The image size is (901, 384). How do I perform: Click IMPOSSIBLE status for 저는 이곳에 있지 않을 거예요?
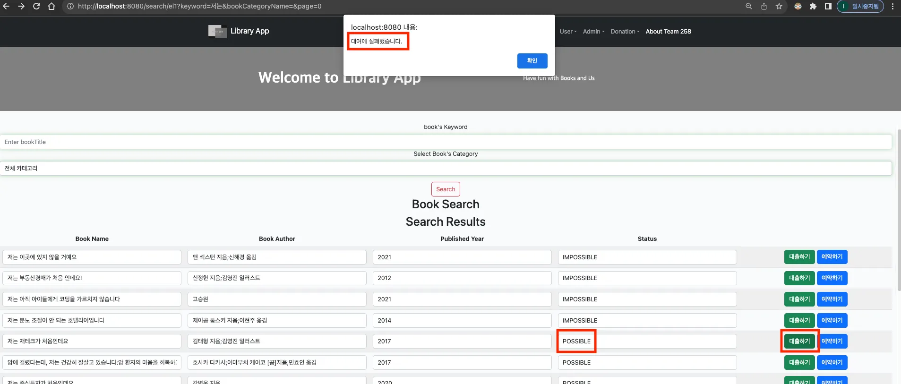(x=647, y=257)
